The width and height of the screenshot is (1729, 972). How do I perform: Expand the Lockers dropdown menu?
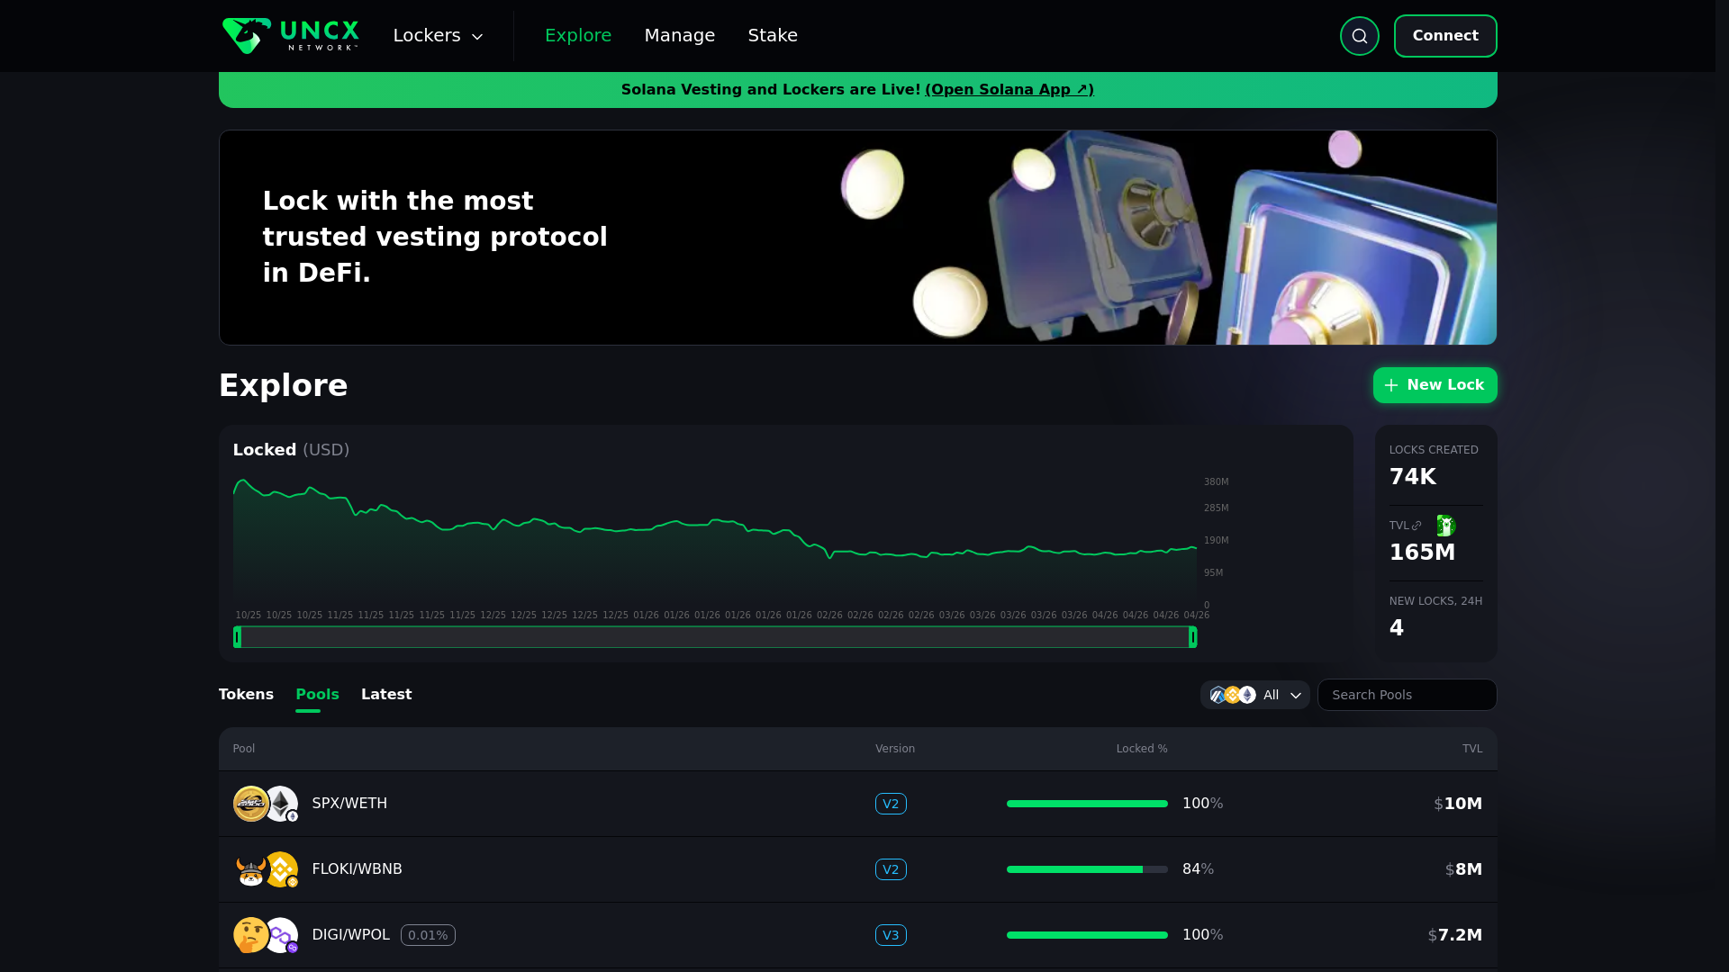439,36
